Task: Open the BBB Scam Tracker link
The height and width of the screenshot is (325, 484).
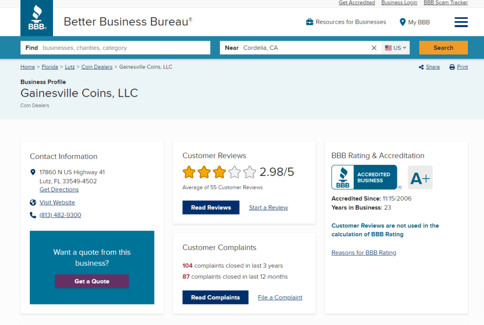Action: [x=446, y=3]
